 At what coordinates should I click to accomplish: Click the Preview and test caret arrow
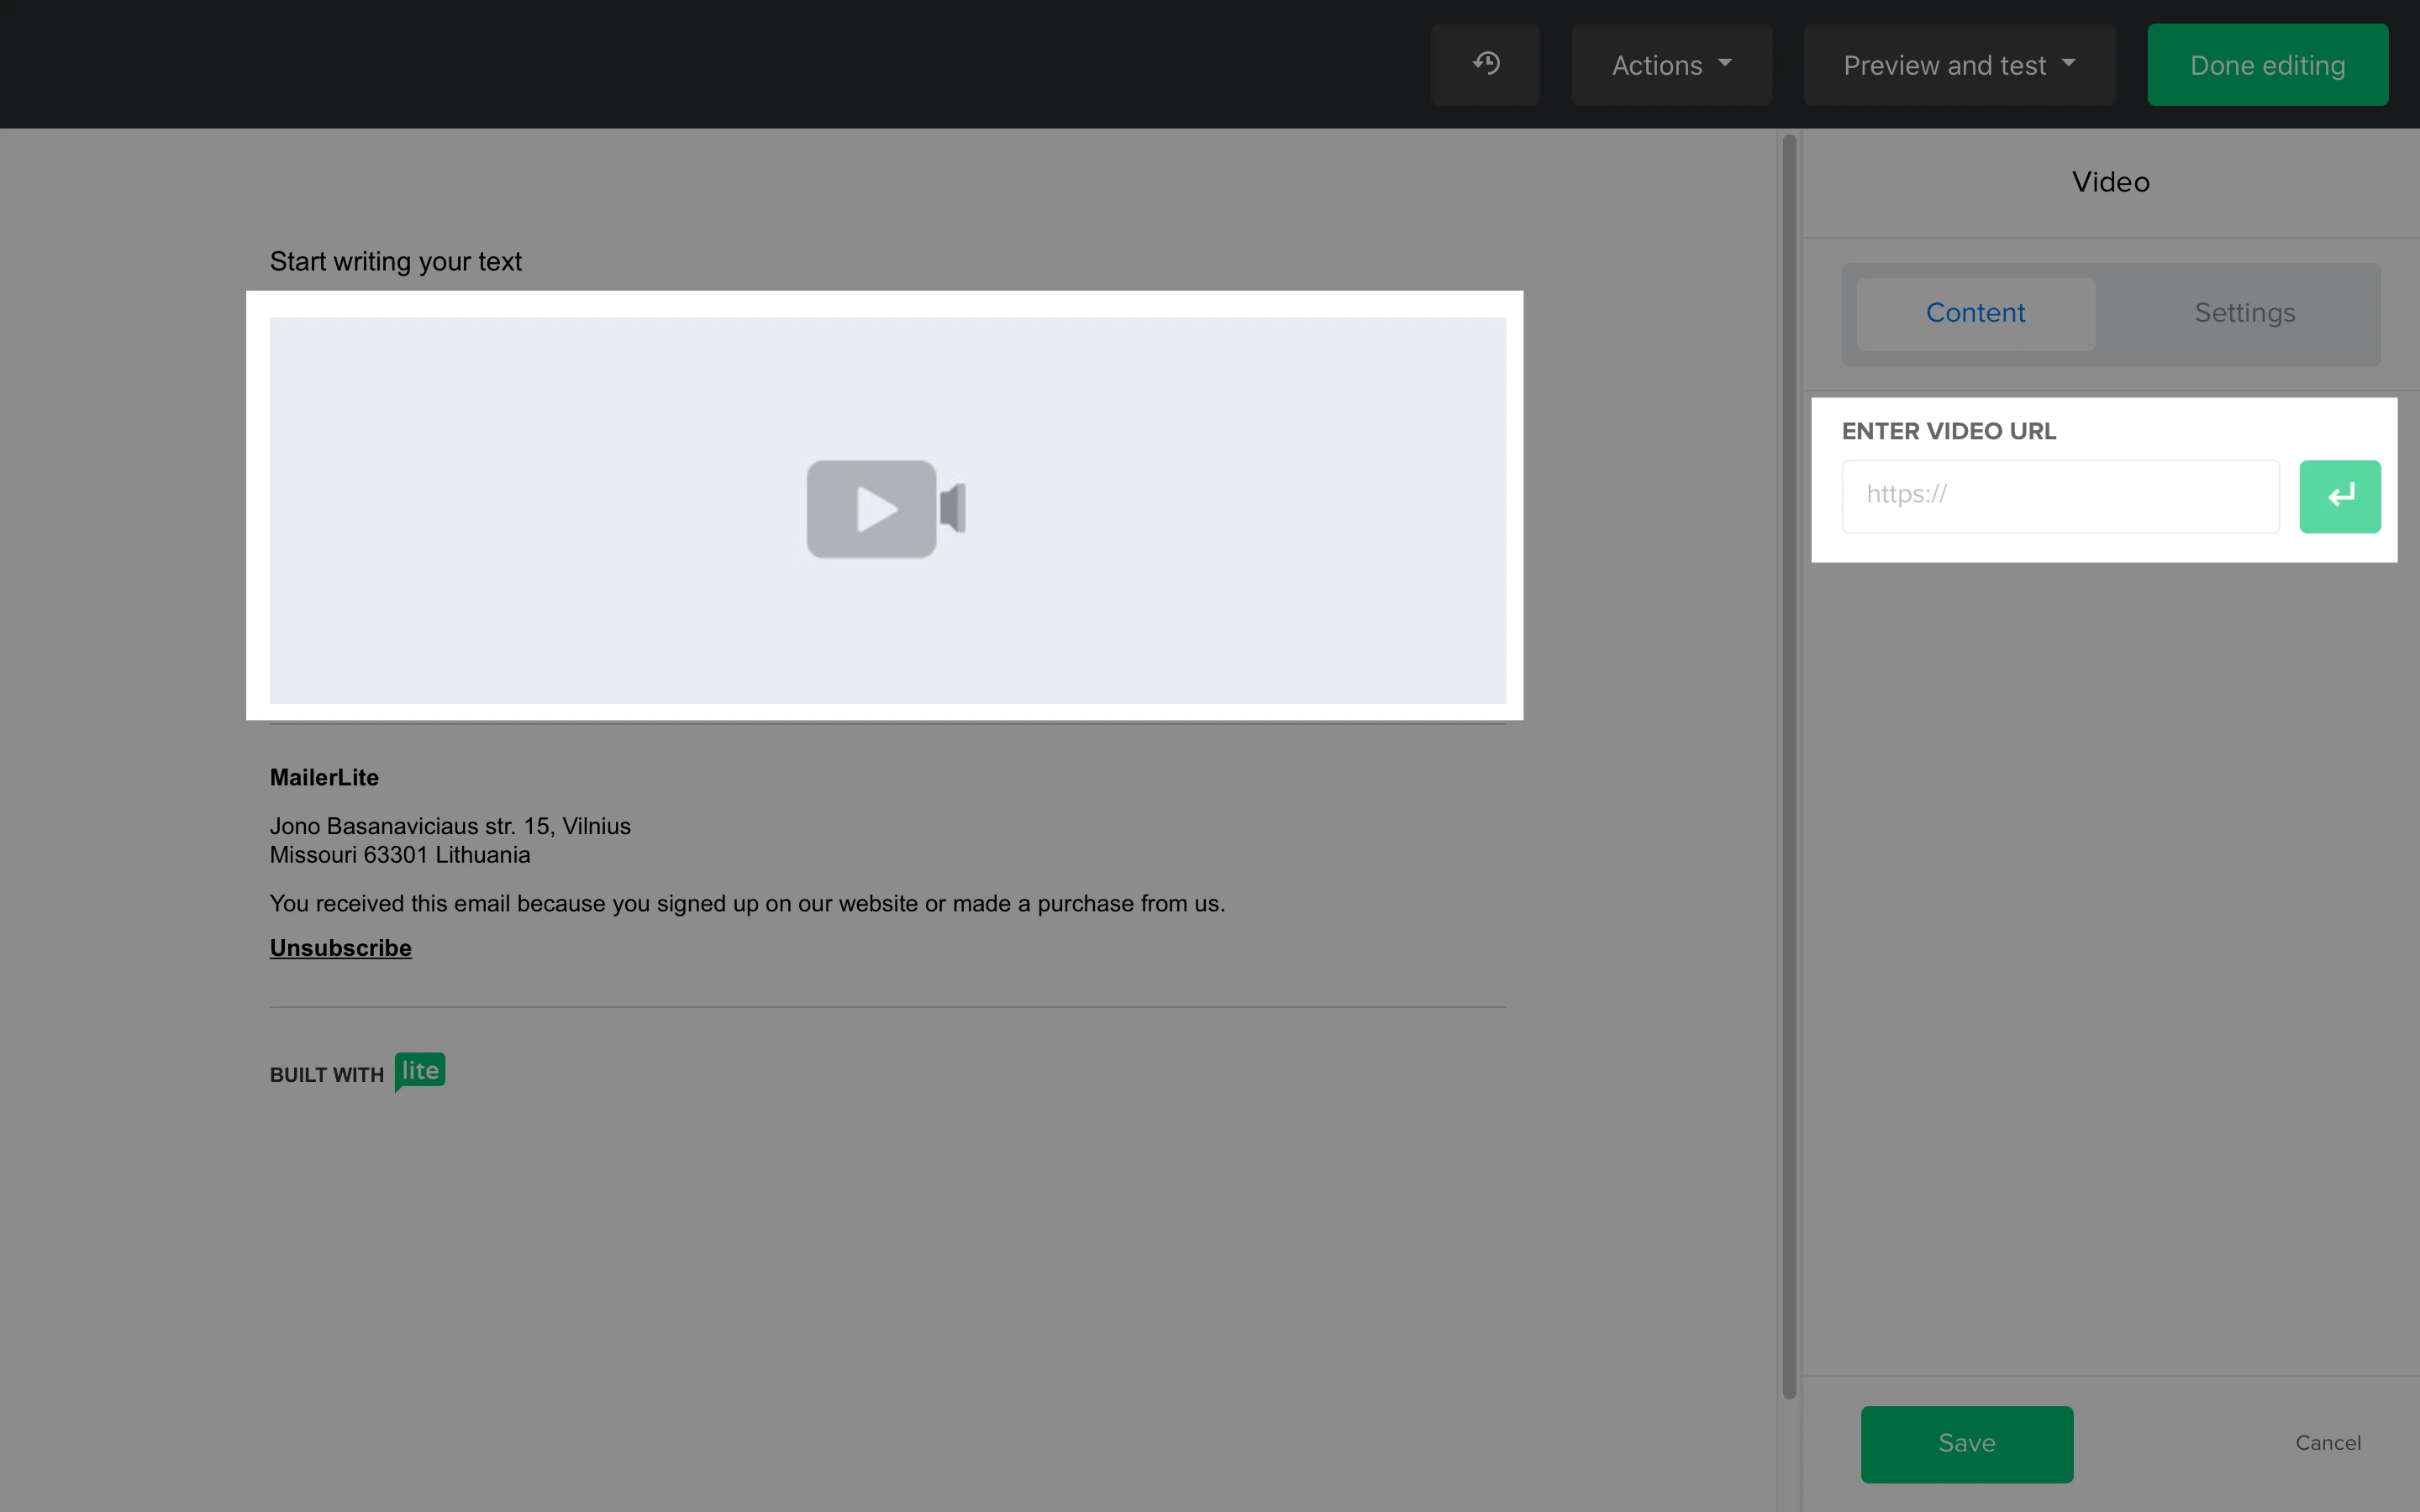tap(2069, 63)
